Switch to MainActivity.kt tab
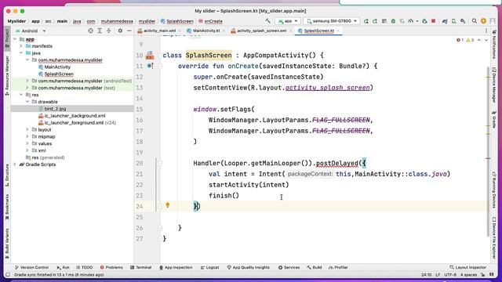Image resolution: width=502 pixels, height=282 pixels. [206, 31]
